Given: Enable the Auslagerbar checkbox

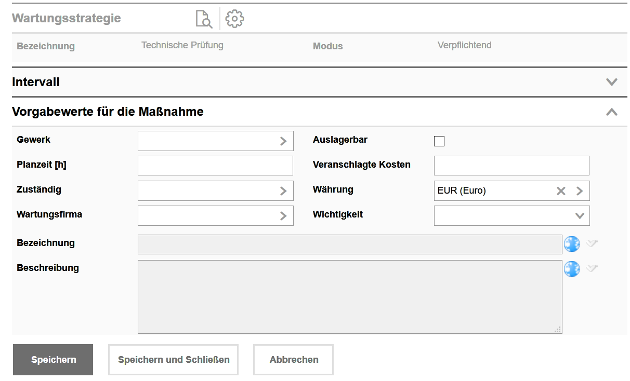Looking at the screenshot, I should pos(439,141).
